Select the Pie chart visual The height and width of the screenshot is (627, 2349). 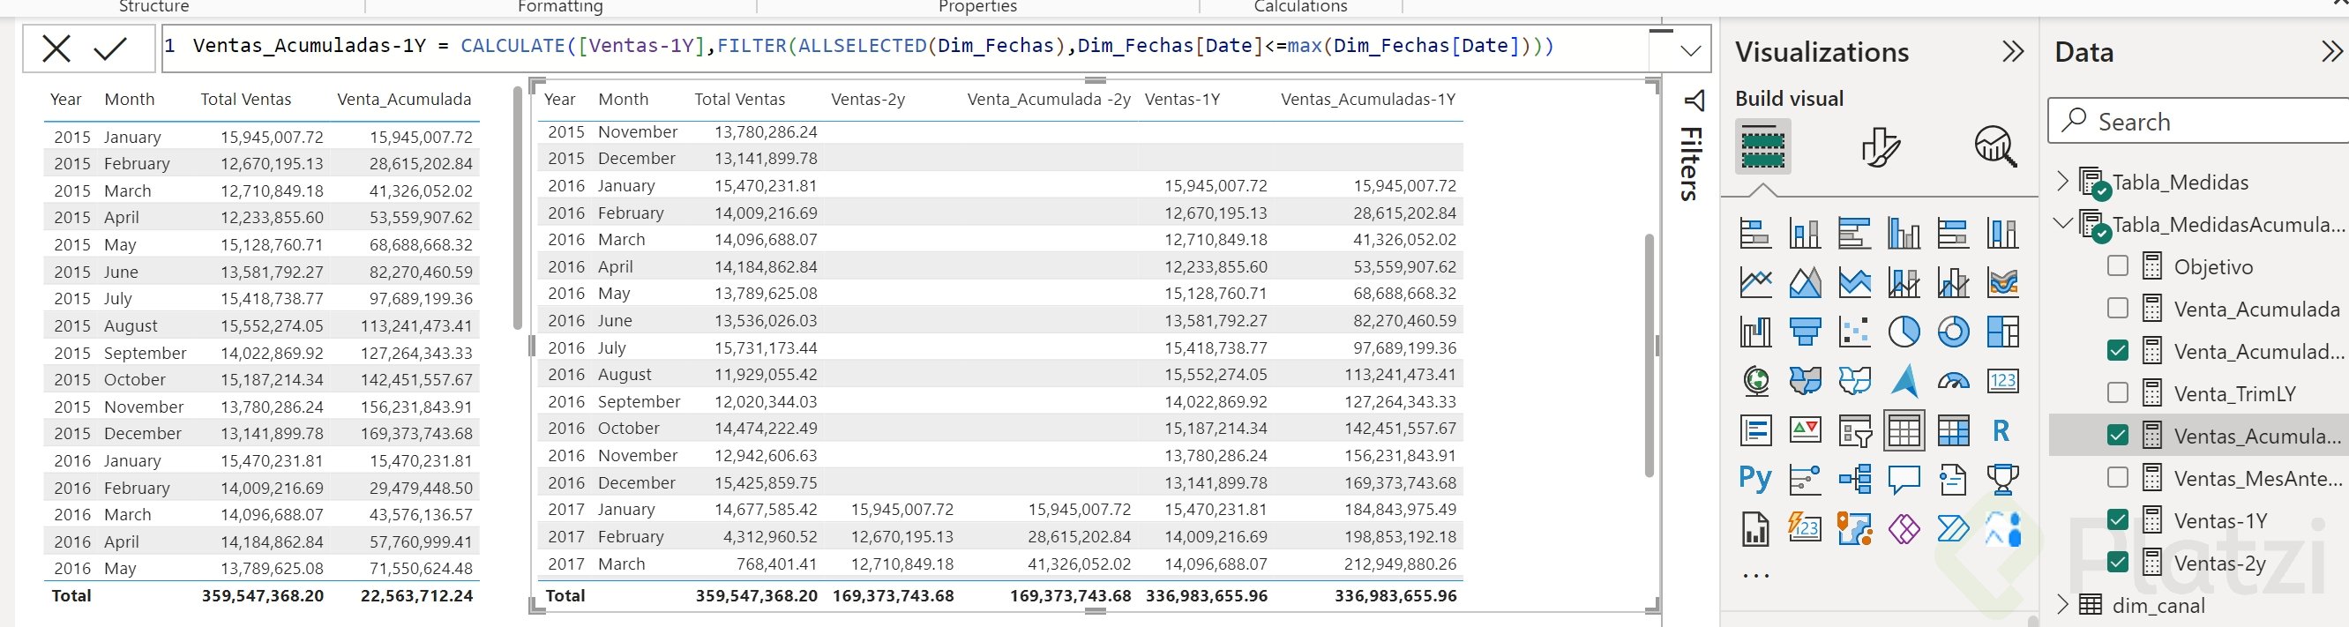1903,332
